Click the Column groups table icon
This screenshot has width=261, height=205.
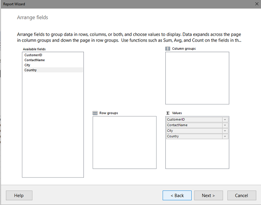tap(168, 49)
